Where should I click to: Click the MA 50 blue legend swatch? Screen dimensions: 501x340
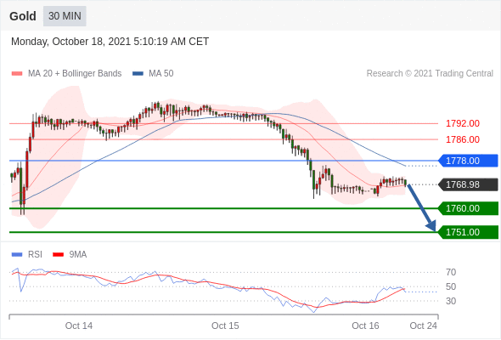click(x=138, y=74)
